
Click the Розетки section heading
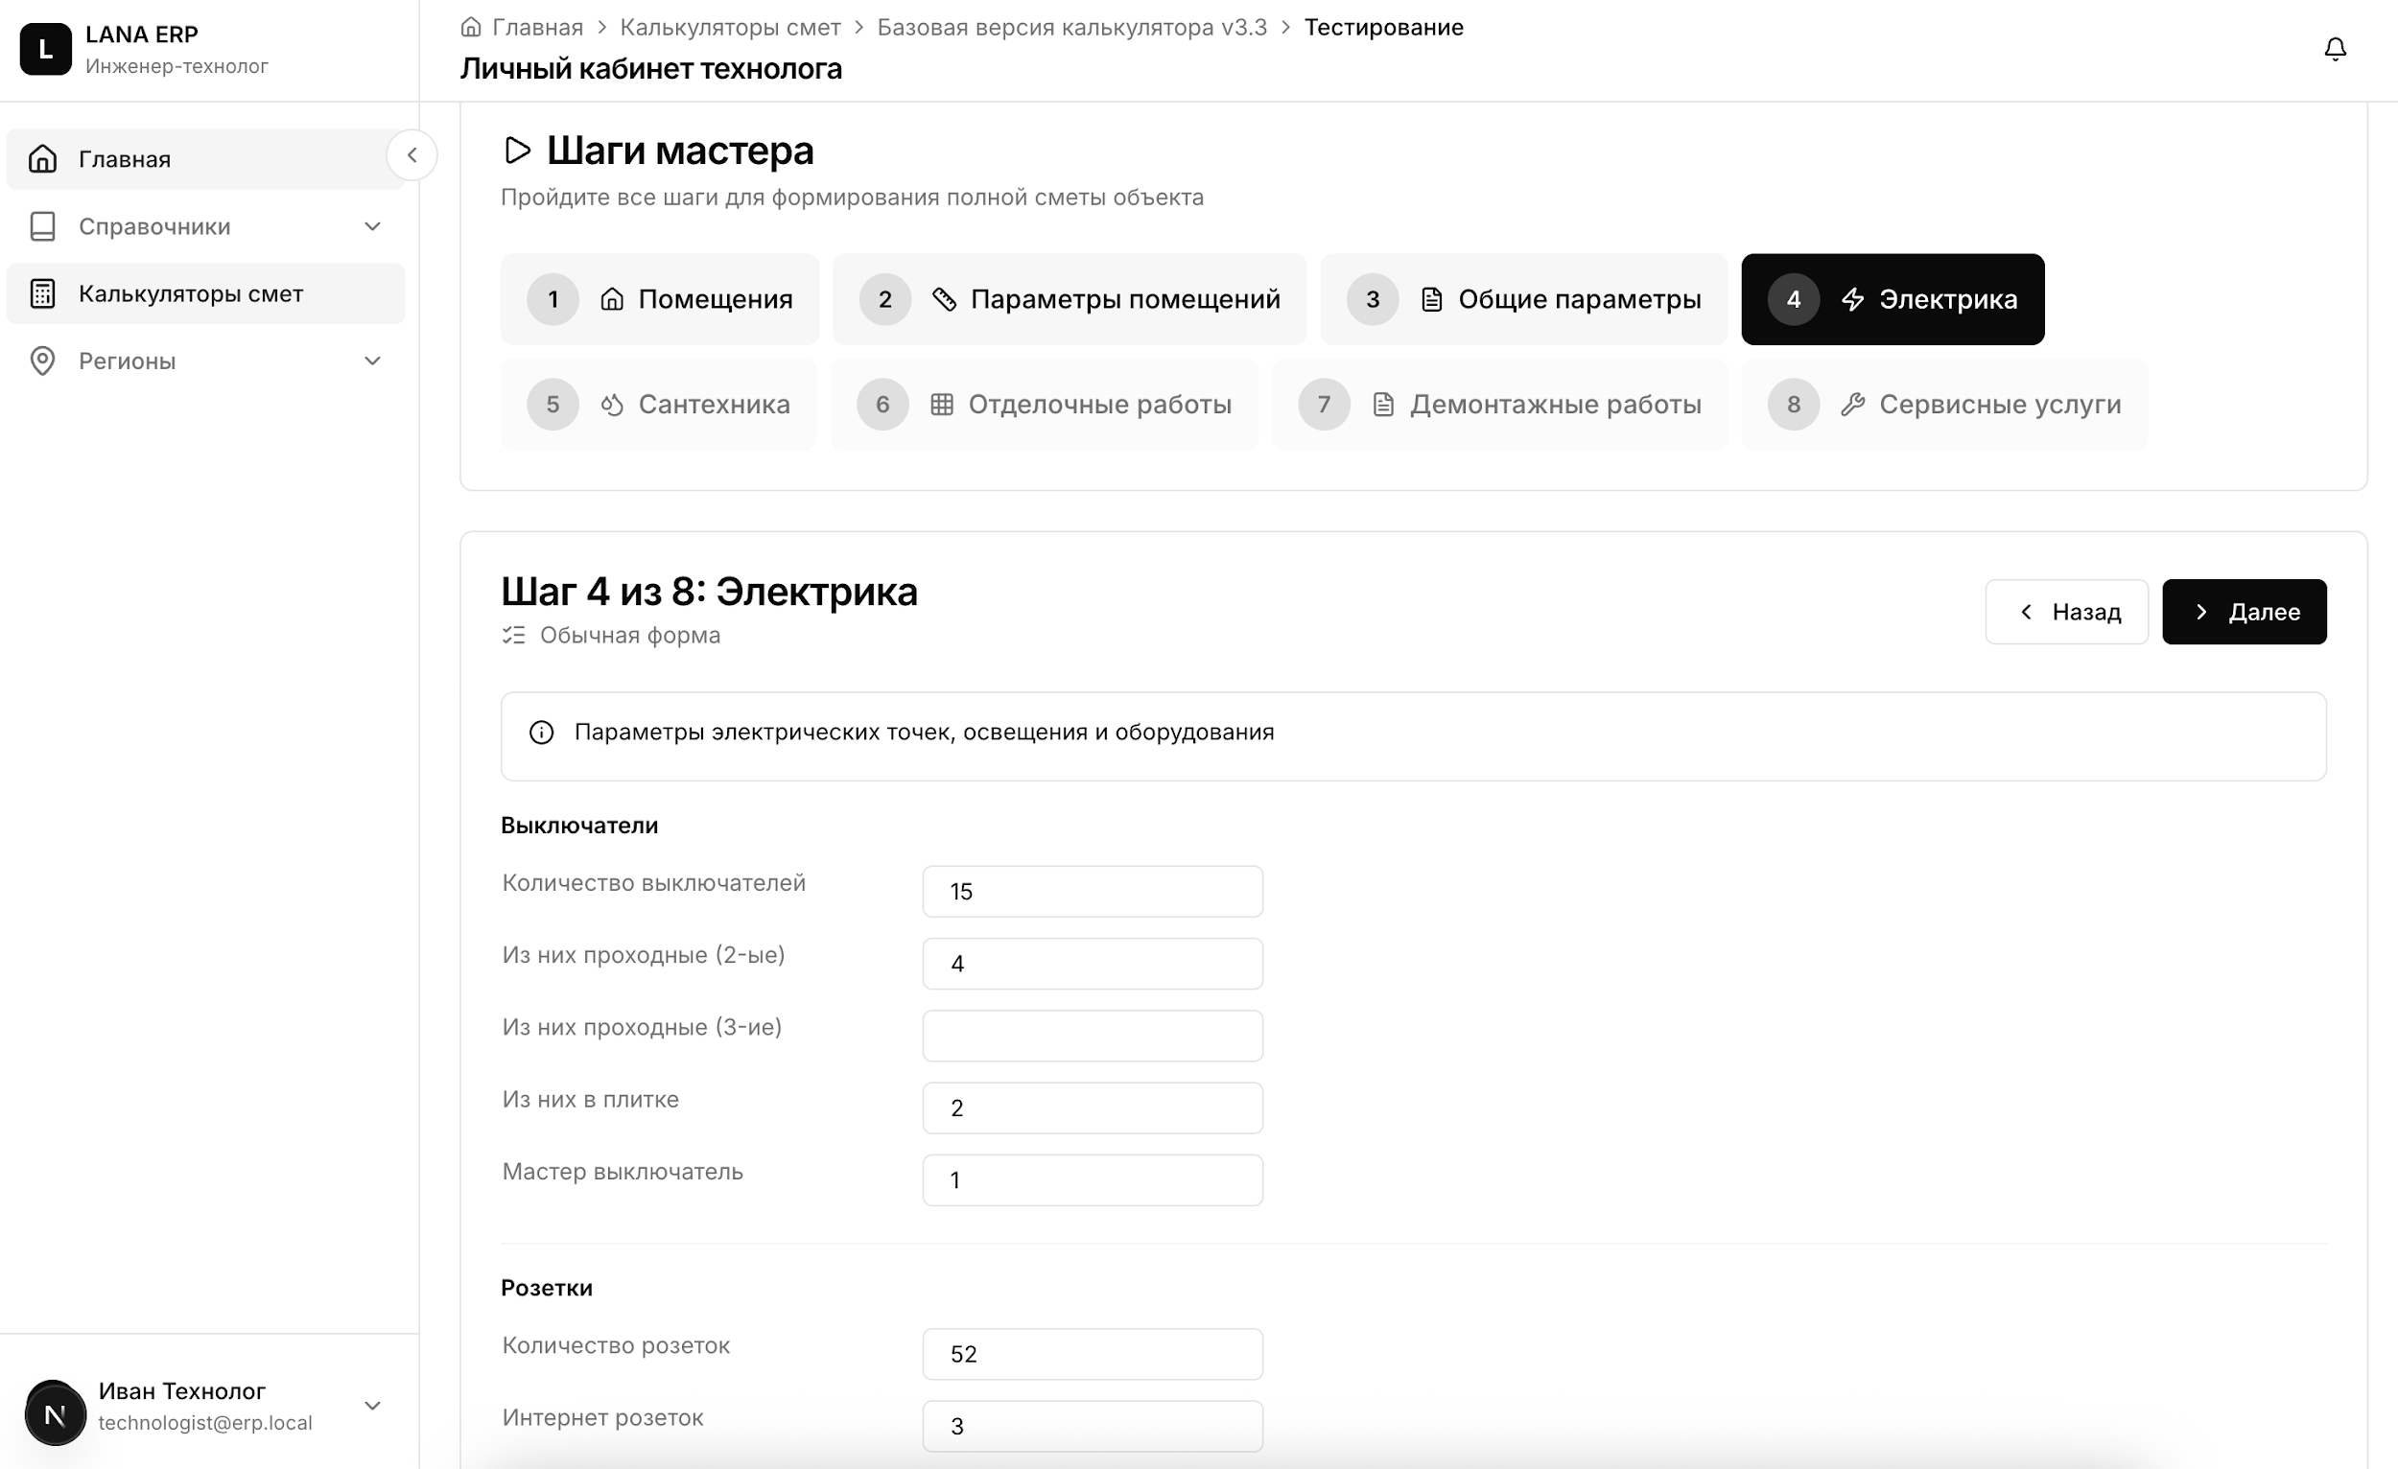point(546,1288)
